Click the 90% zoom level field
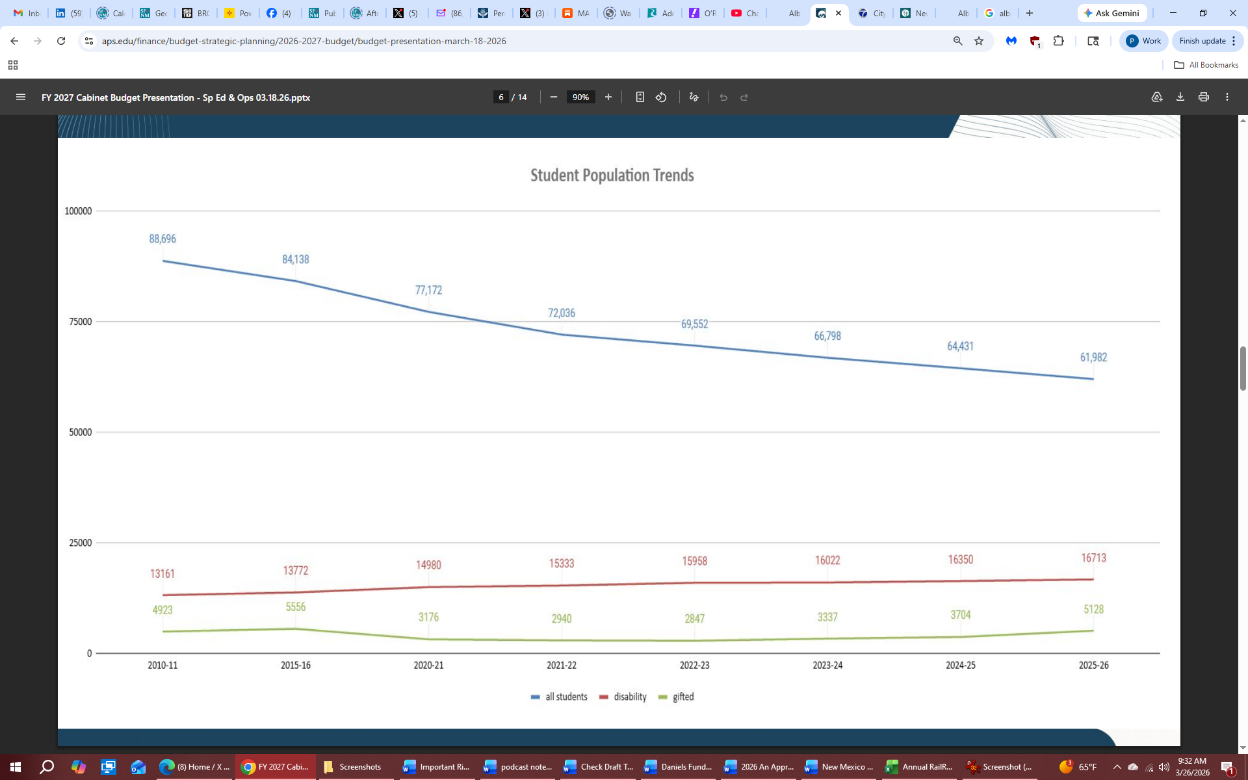Image resolution: width=1248 pixels, height=780 pixels. 580,97
